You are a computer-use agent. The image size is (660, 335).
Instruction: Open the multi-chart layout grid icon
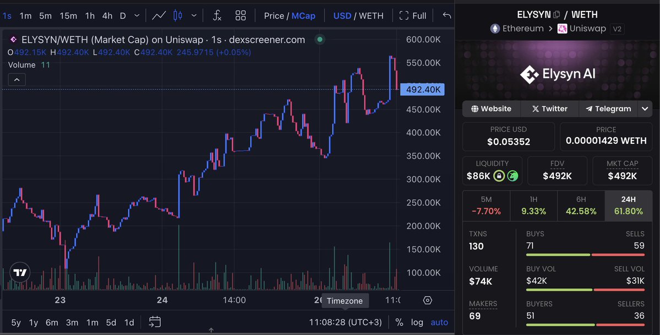pyautogui.click(x=241, y=15)
